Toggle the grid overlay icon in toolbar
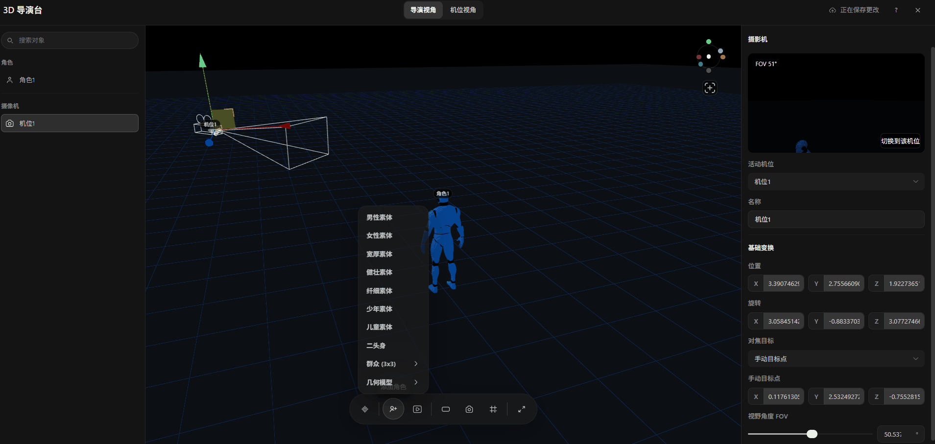Viewport: 935px width, 444px height. (x=493, y=409)
